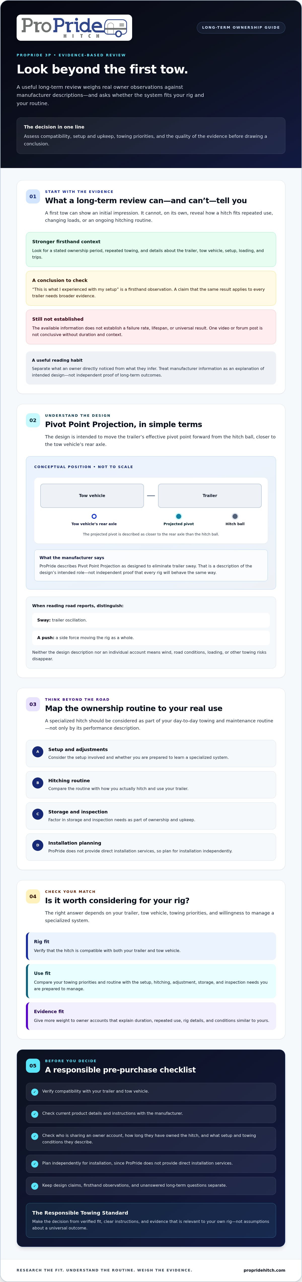This screenshot has height=1282, width=302.
Task: Select the Tow vehicle's rear axle marker
Action: 94,516
